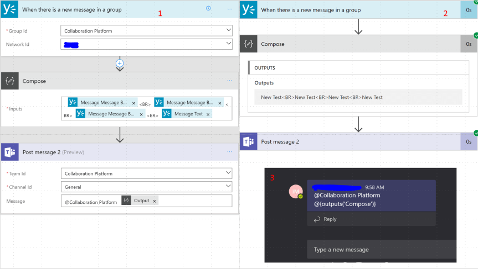The height and width of the screenshot is (269, 478).
Task: Click the info icon on the trigger header
Action: 208,9
